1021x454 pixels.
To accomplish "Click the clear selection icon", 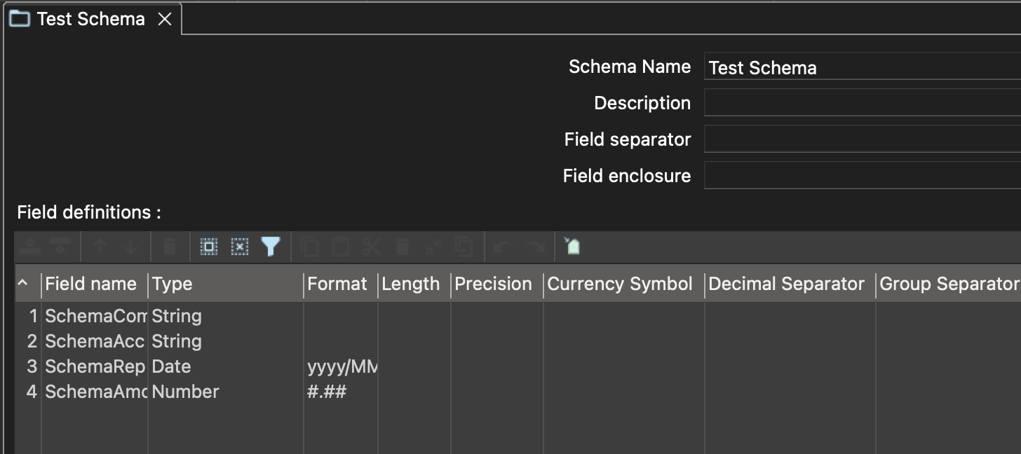I will point(240,247).
